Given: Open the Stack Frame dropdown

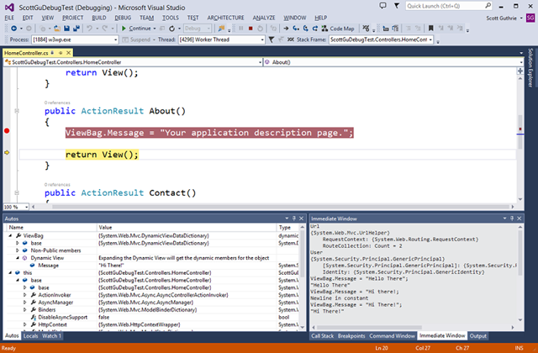Looking at the screenshot, I should pos(381,40).
